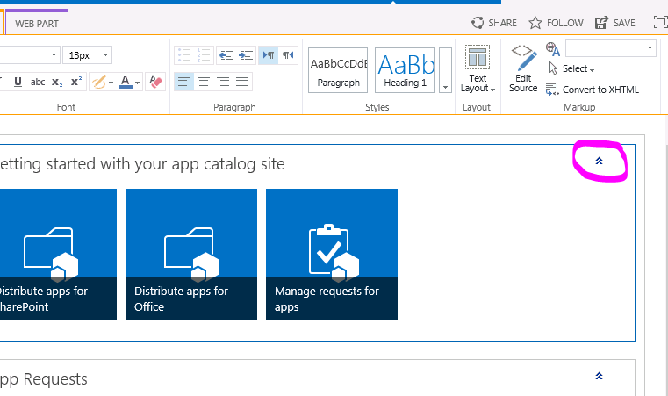This screenshot has height=396, width=668.
Task: Apply subscript formatting
Action: pos(57,82)
